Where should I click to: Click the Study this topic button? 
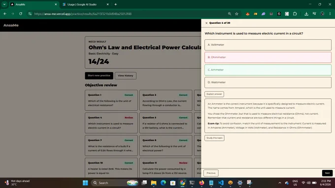pyautogui.click(x=214, y=138)
